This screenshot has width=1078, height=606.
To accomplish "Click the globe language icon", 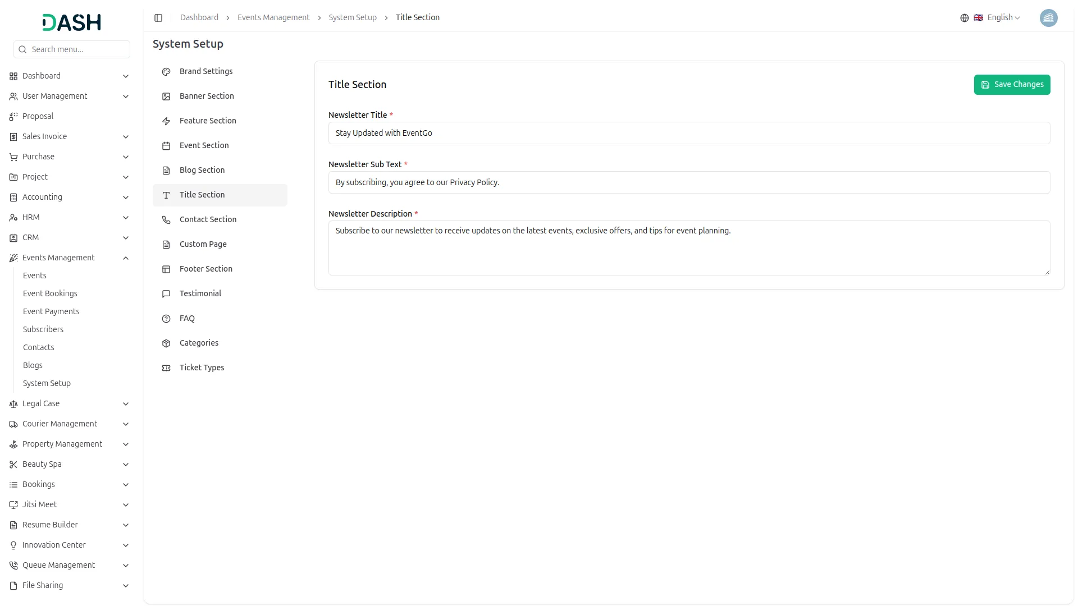I will click(965, 18).
